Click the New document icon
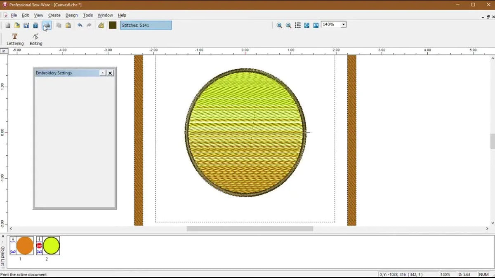The image size is (495, 278). point(7,25)
